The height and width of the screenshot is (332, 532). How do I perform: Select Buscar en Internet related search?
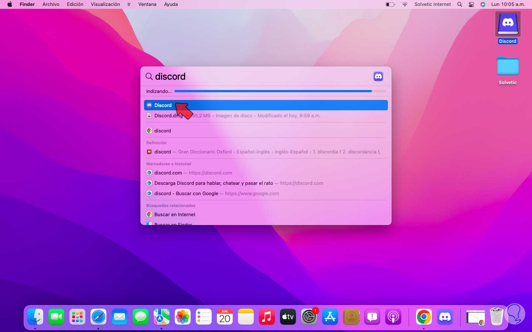(266, 214)
